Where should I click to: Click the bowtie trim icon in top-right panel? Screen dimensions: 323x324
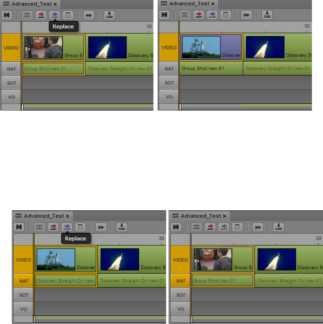click(165, 15)
